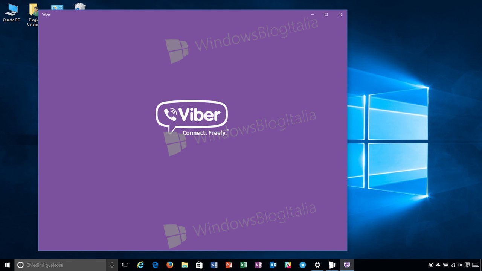The image size is (482, 271).
Task: Open the Windows Store taskbar icon
Action: (199, 265)
